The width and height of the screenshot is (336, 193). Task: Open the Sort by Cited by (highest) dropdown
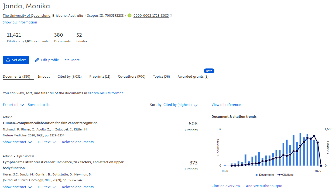[x=180, y=105]
